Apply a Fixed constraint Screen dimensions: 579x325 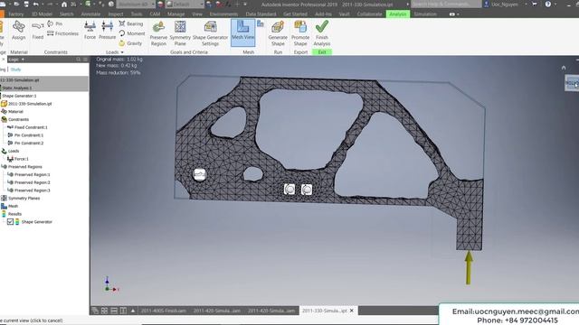(x=38, y=30)
